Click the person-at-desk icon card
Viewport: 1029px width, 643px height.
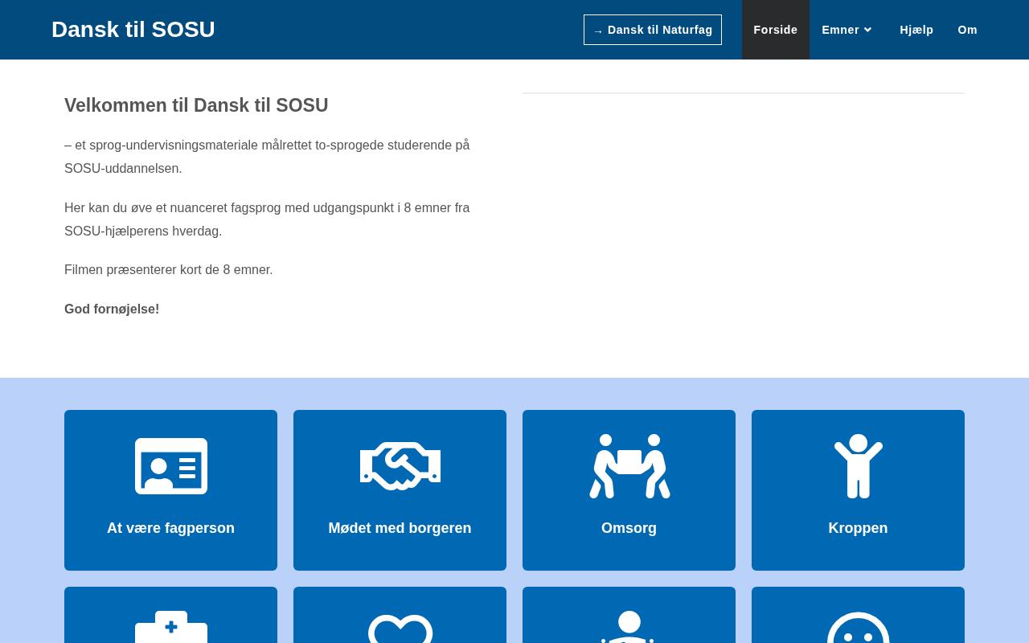coord(629,615)
